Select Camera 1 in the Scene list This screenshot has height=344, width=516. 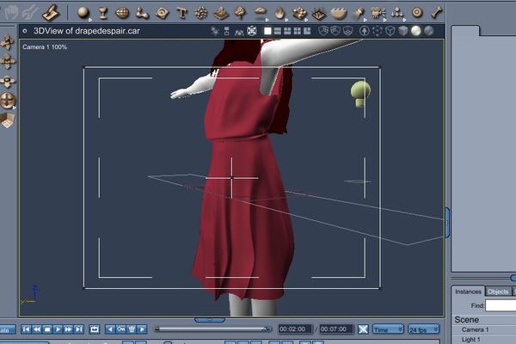tap(475, 329)
